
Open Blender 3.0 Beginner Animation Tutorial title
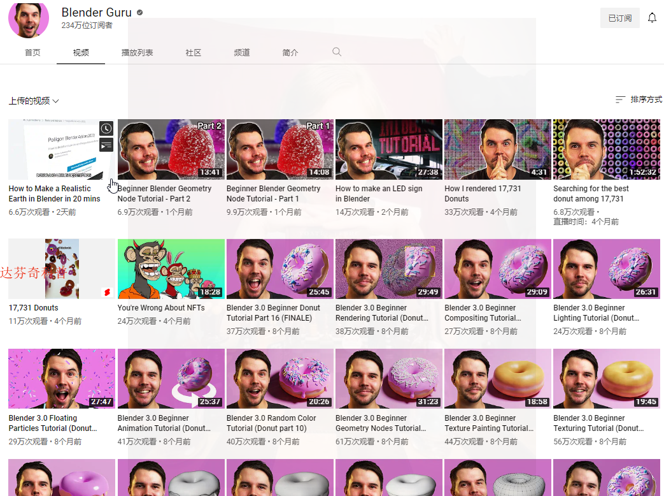tap(164, 423)
